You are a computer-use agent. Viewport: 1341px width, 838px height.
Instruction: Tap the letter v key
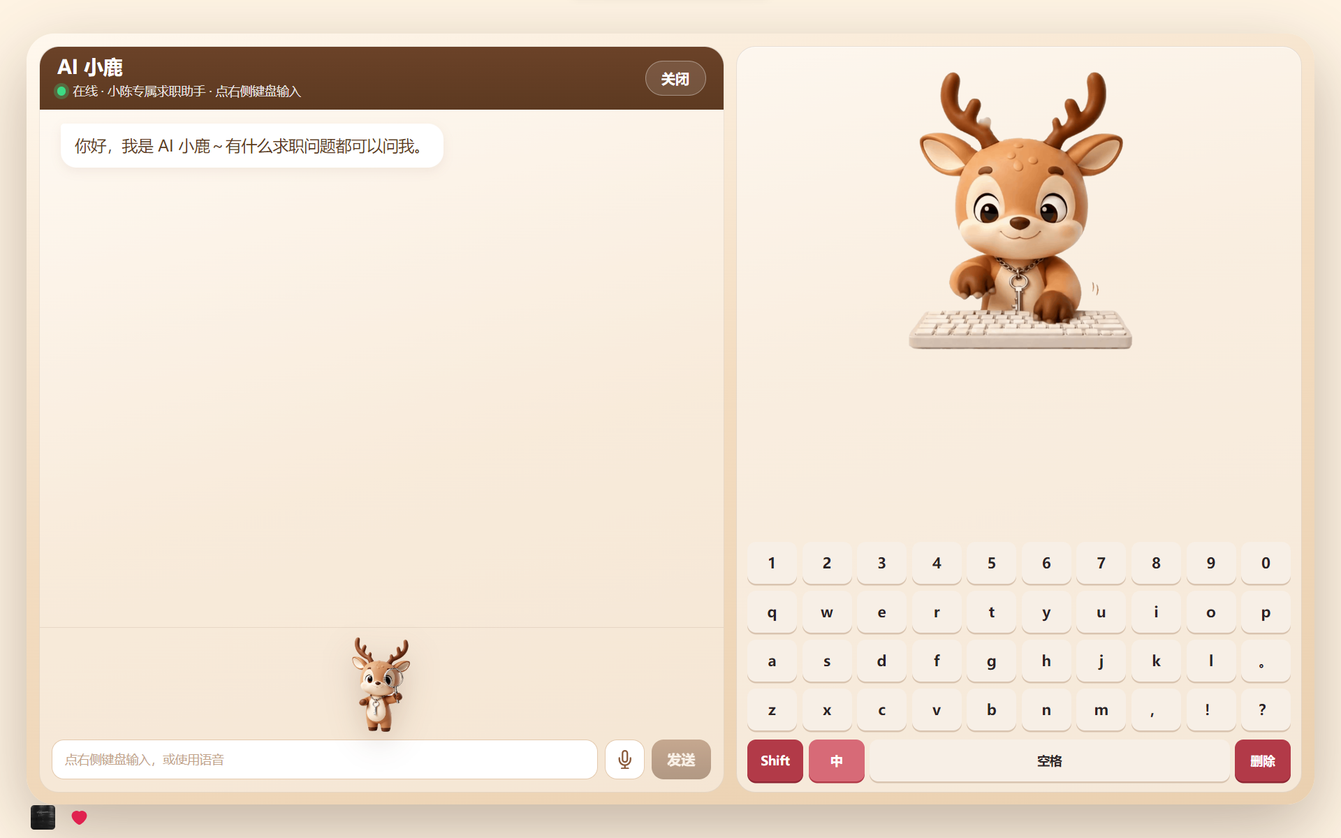(x=937, y=710)
